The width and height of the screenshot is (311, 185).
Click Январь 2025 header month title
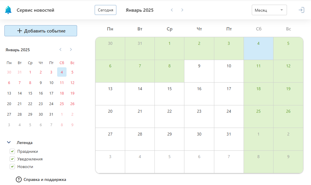(x=140, y=10)
